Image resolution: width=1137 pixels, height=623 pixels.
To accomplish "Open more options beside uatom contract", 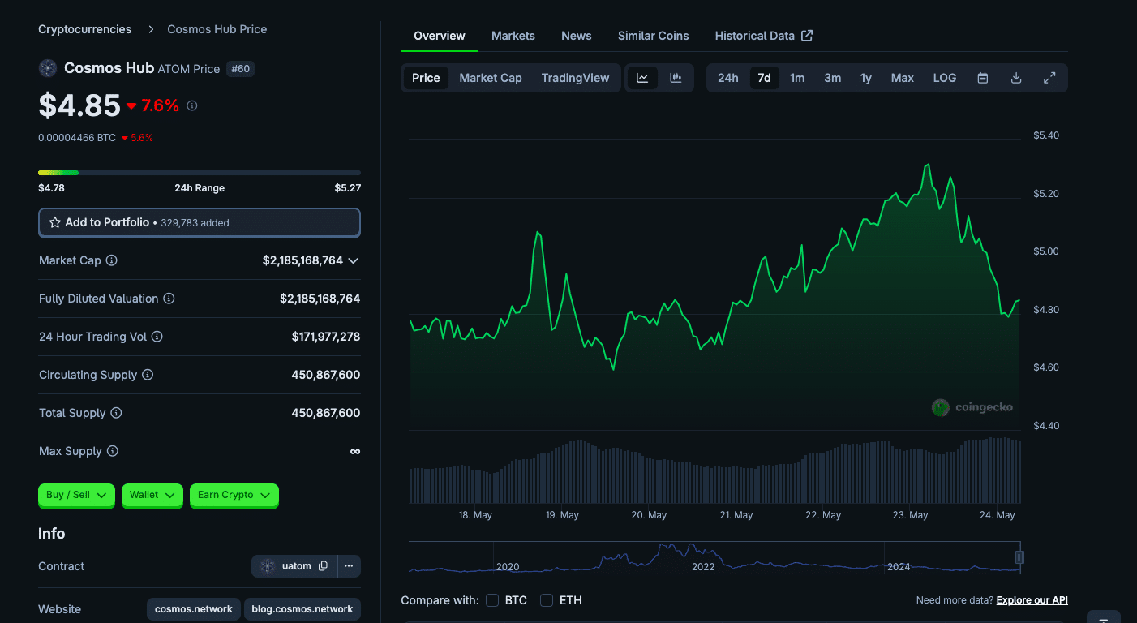I will tap(349, 566).
